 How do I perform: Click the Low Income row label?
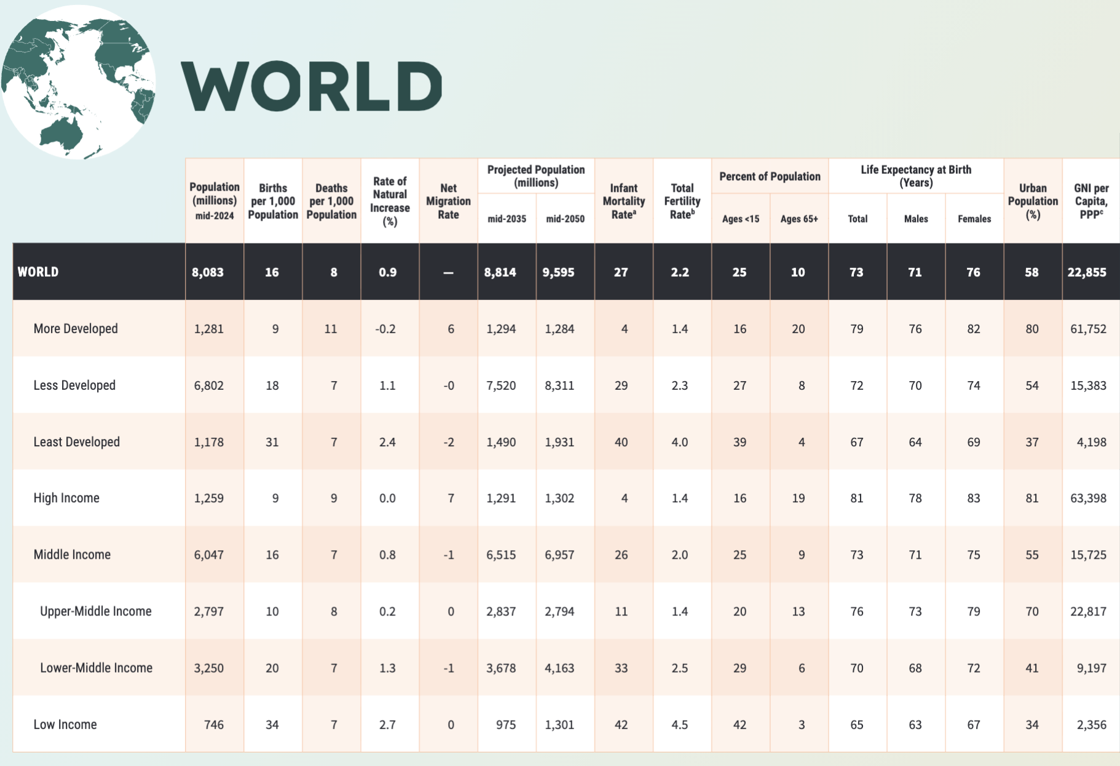65,724
